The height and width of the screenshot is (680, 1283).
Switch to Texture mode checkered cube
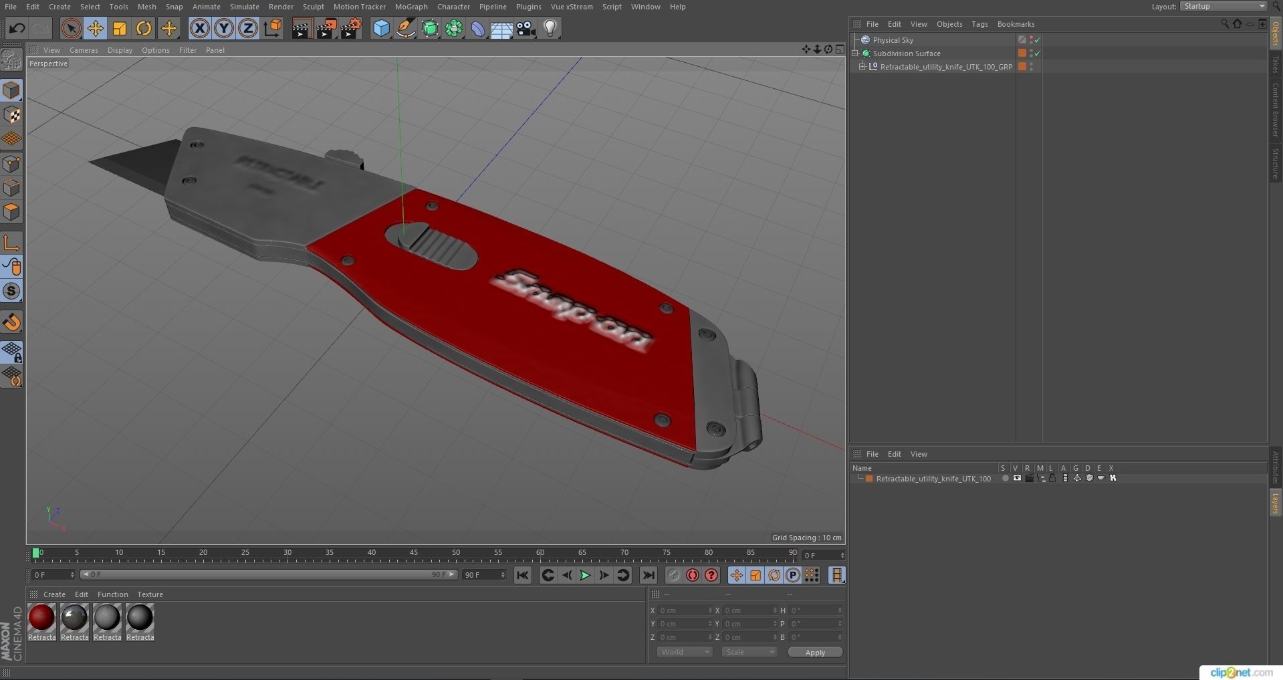pos(12,115)
